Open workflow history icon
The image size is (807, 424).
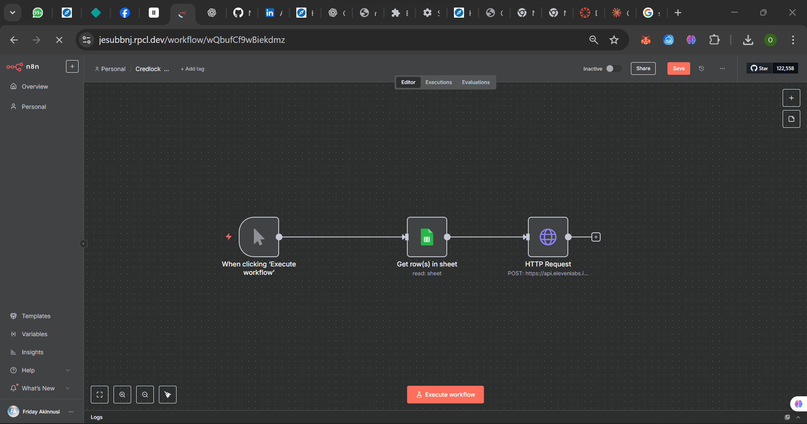click(x=702, y=68)
